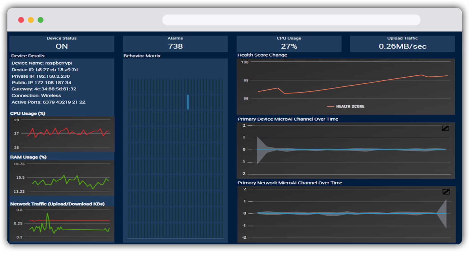Open the Device Status ON card
The image size is (469, 253).
tap(62, 44)
